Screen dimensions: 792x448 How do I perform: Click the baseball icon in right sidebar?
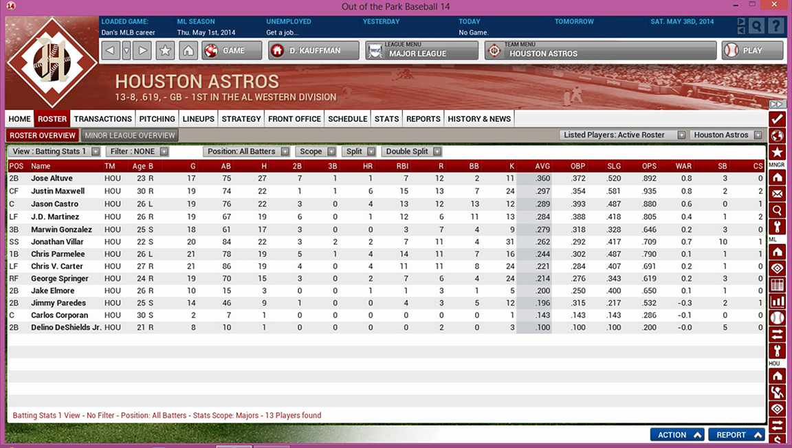[777, 318]
